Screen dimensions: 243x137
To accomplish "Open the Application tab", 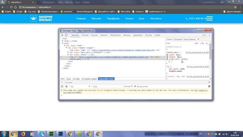I will 137,35.
